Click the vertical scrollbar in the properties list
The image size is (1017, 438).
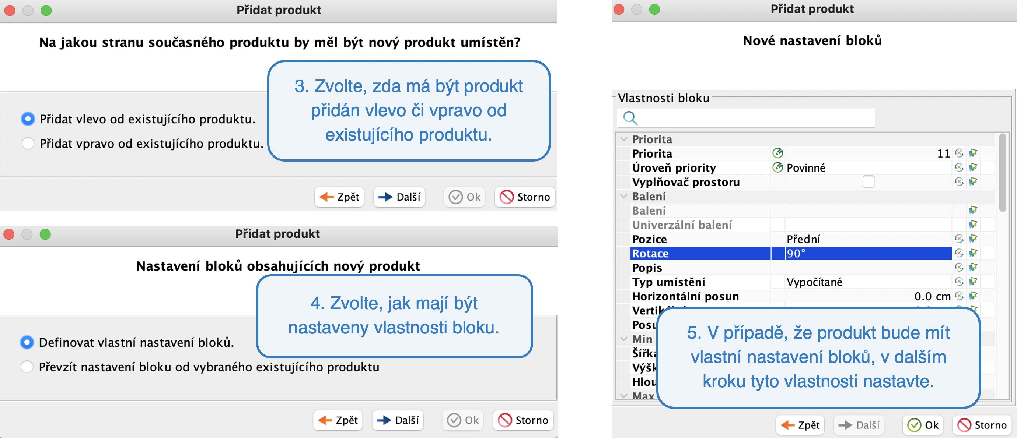(1003, 173)
